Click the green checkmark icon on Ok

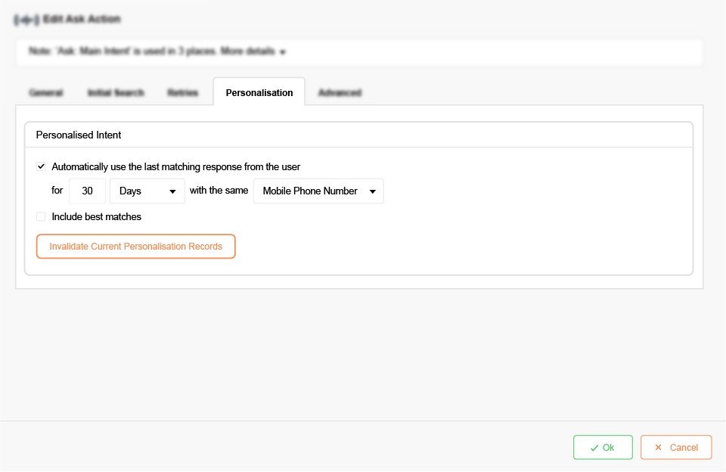[x=594, y=448]
